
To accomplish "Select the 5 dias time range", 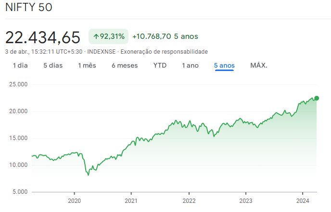I will [x=53, y=65].
